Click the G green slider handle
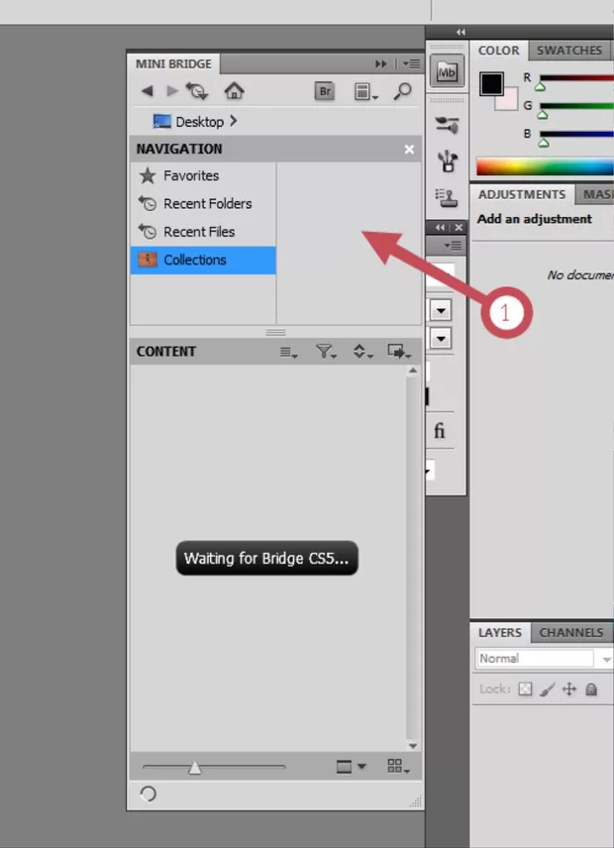The height and width of the screenshot is (848, 614). [x=543, y=114]
